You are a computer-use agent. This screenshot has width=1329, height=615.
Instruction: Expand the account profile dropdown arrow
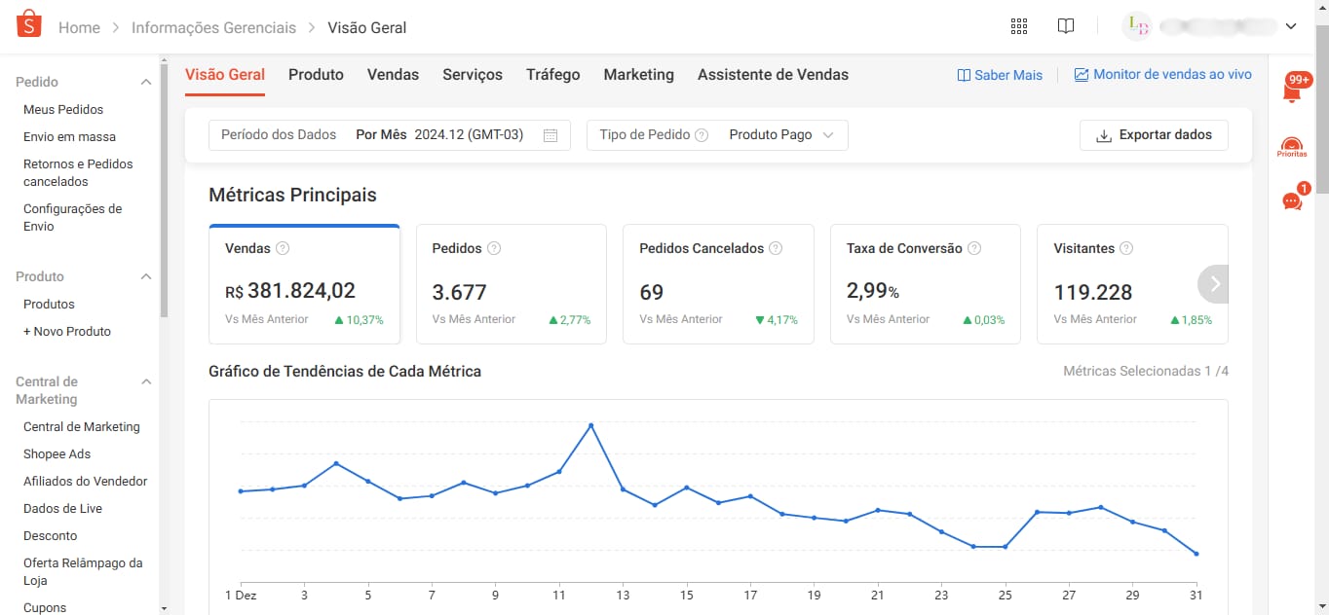pyautogui.click(x=1291, y=26)
